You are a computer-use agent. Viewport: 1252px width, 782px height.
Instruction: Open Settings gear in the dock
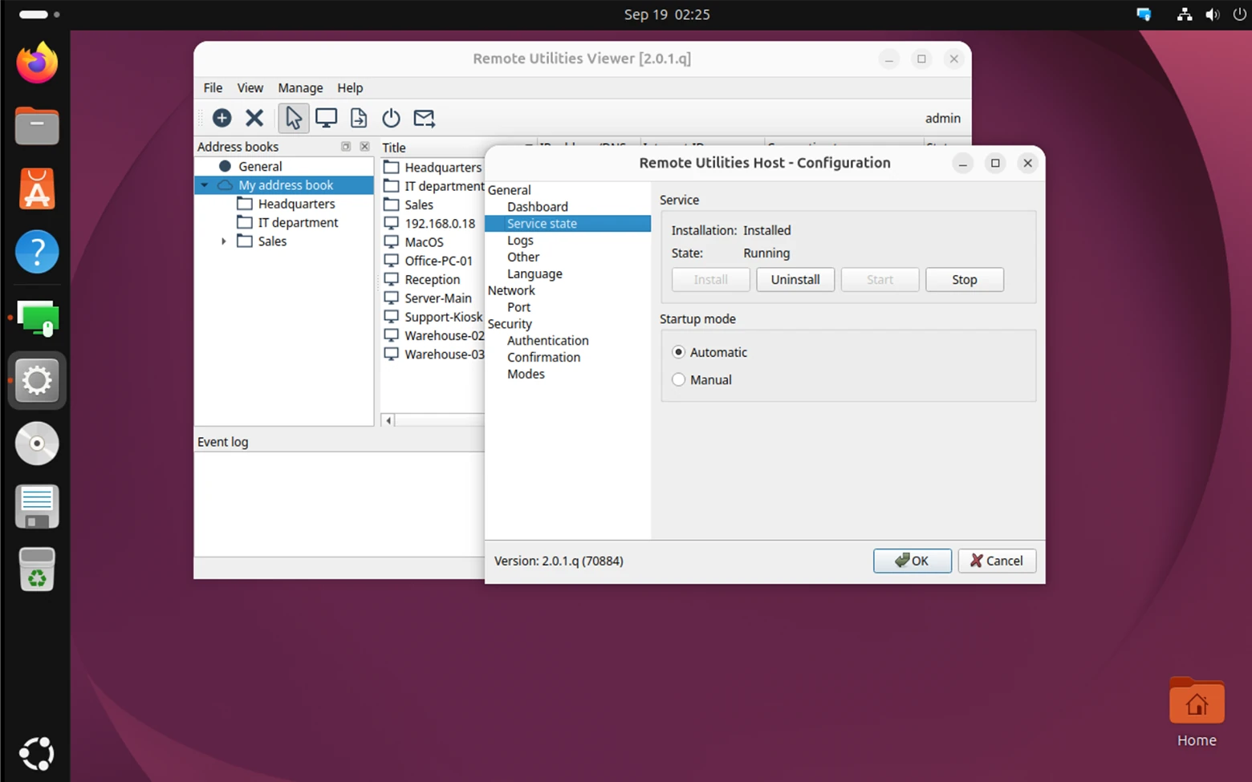[37, 380]
